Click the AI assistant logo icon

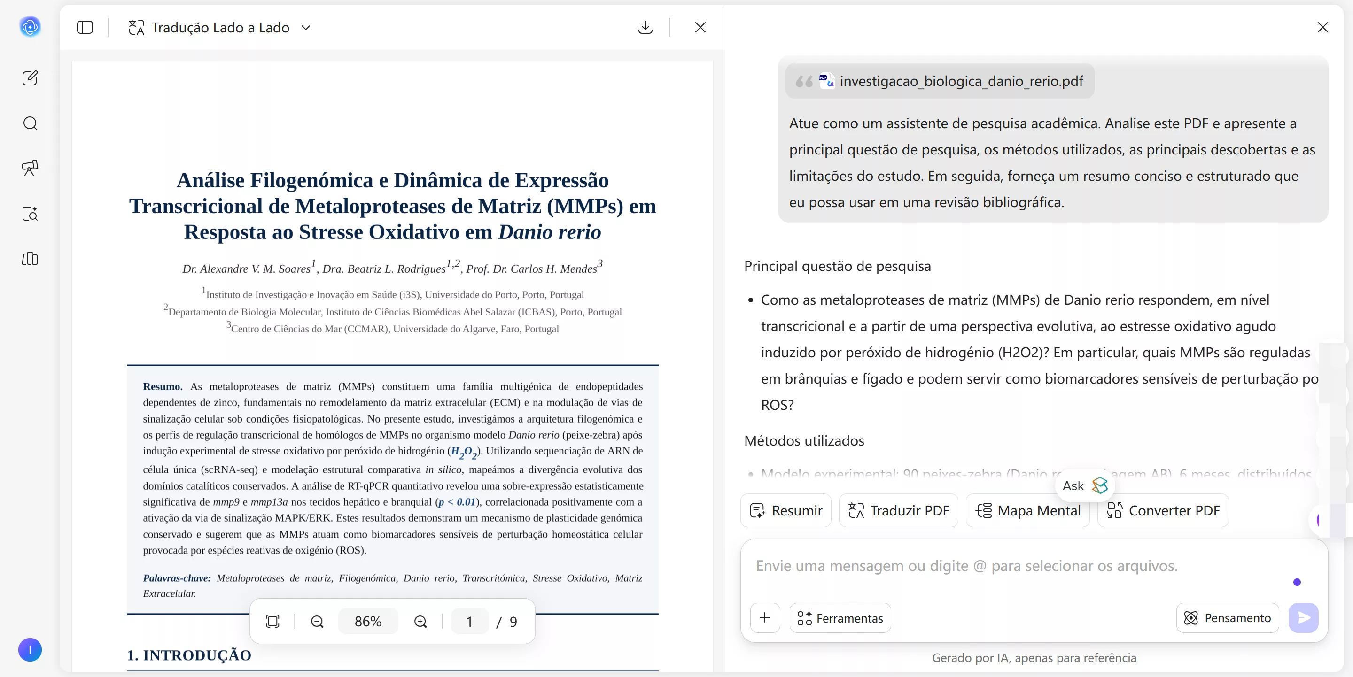pos(30,27)
